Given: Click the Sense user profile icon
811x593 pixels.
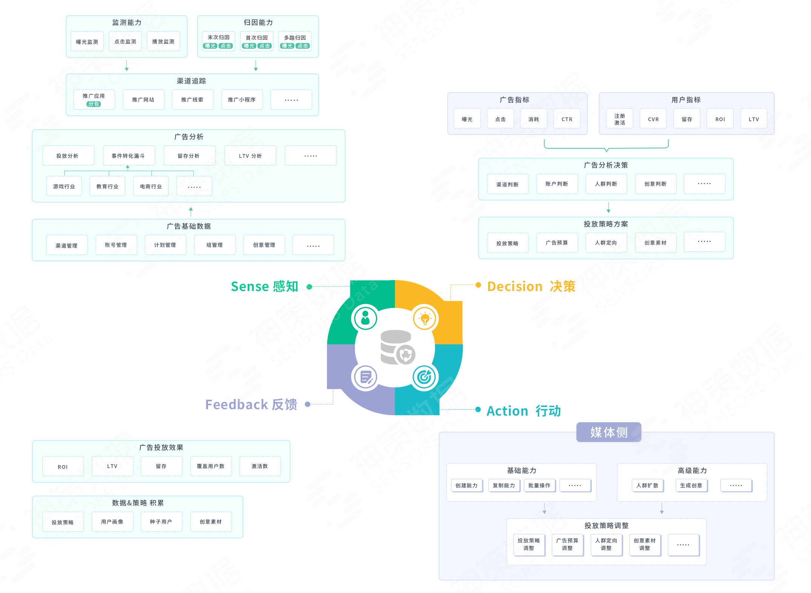Looking at the screenshot, I should coord(365,318).
